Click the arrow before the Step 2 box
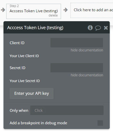Screen dimensions: 113x131 click(x=3, y=10)
